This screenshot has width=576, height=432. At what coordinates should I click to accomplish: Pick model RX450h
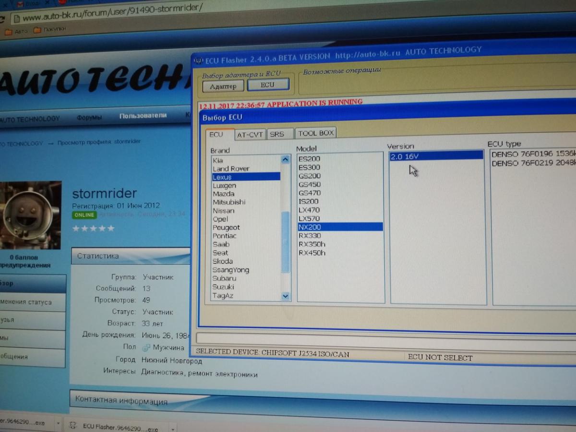pos(312,252)
